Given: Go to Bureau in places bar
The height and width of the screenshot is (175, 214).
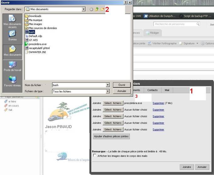Looking at the screenshot, I should [x=13, y=35].
